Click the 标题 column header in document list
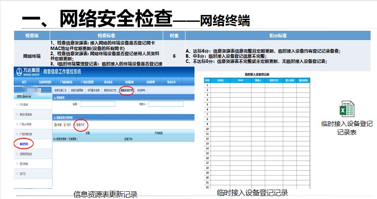 pos(88,133)
